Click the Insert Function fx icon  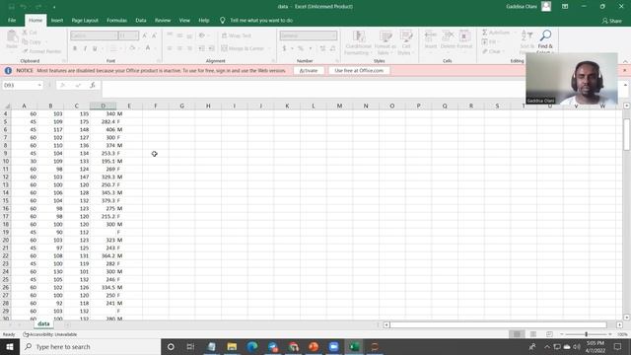(93, 85)
